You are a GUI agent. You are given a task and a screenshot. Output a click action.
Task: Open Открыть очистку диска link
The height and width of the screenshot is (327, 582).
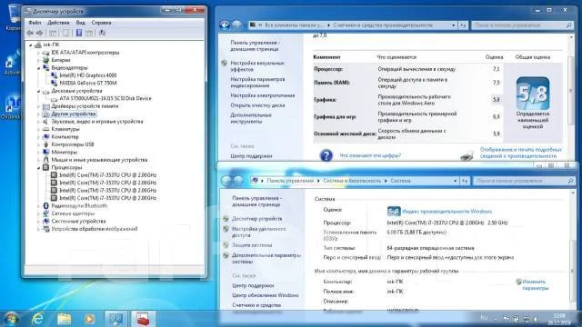257,105
